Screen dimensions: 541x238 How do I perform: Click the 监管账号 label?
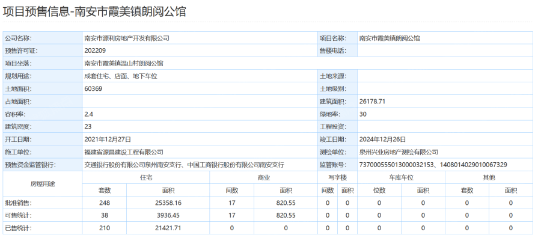333,165
